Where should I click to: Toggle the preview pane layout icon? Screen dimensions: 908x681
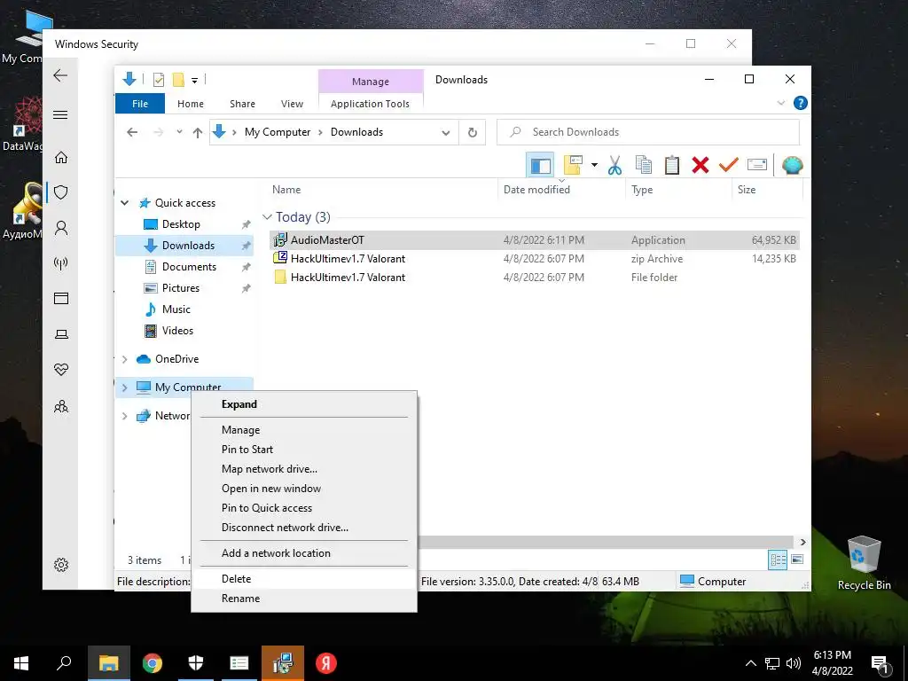point(540,166)
